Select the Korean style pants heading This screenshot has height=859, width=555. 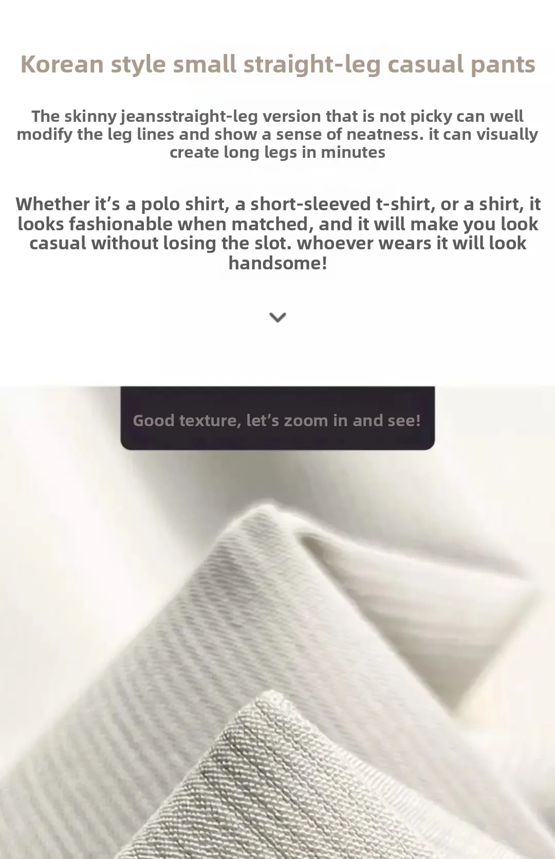(x=277, y=64)
